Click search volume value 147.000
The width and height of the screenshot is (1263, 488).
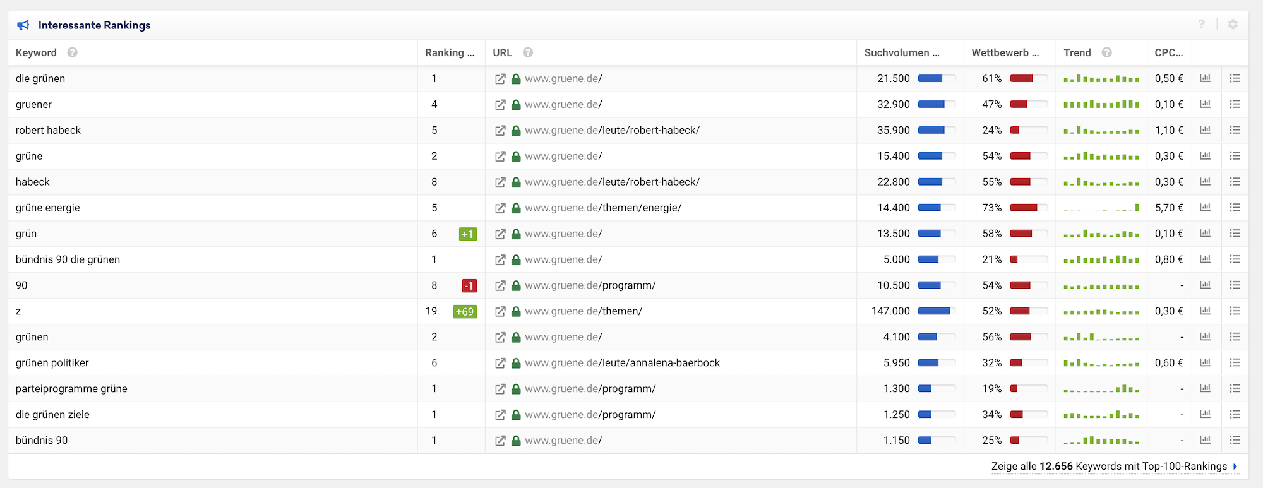[890, 312]
